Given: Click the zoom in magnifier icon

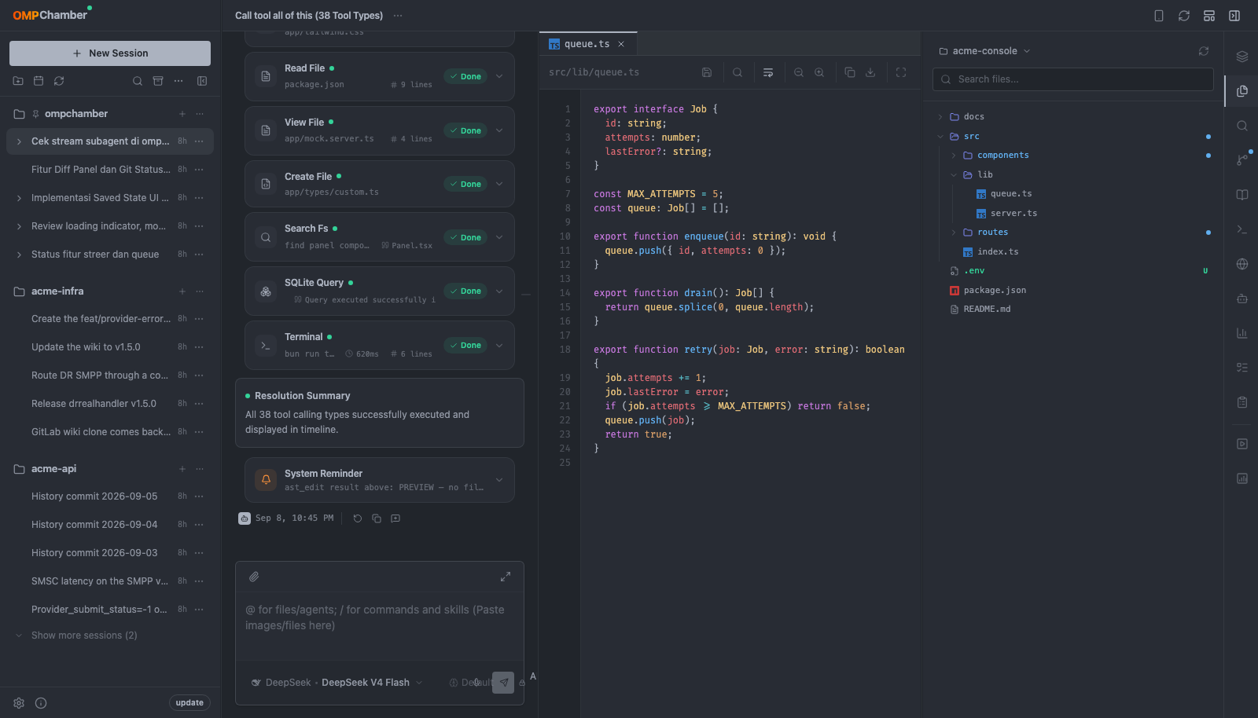Looking at the screenshot, I should [819, 72].
